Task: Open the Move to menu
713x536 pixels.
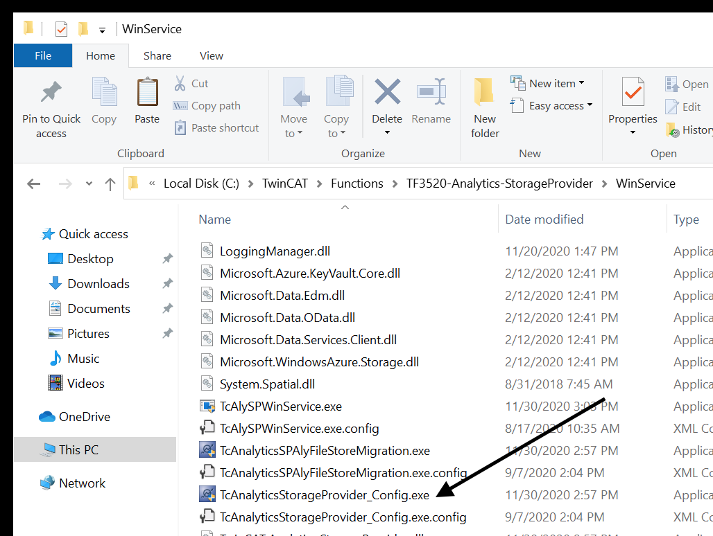Action: click(x=294, y=107)
